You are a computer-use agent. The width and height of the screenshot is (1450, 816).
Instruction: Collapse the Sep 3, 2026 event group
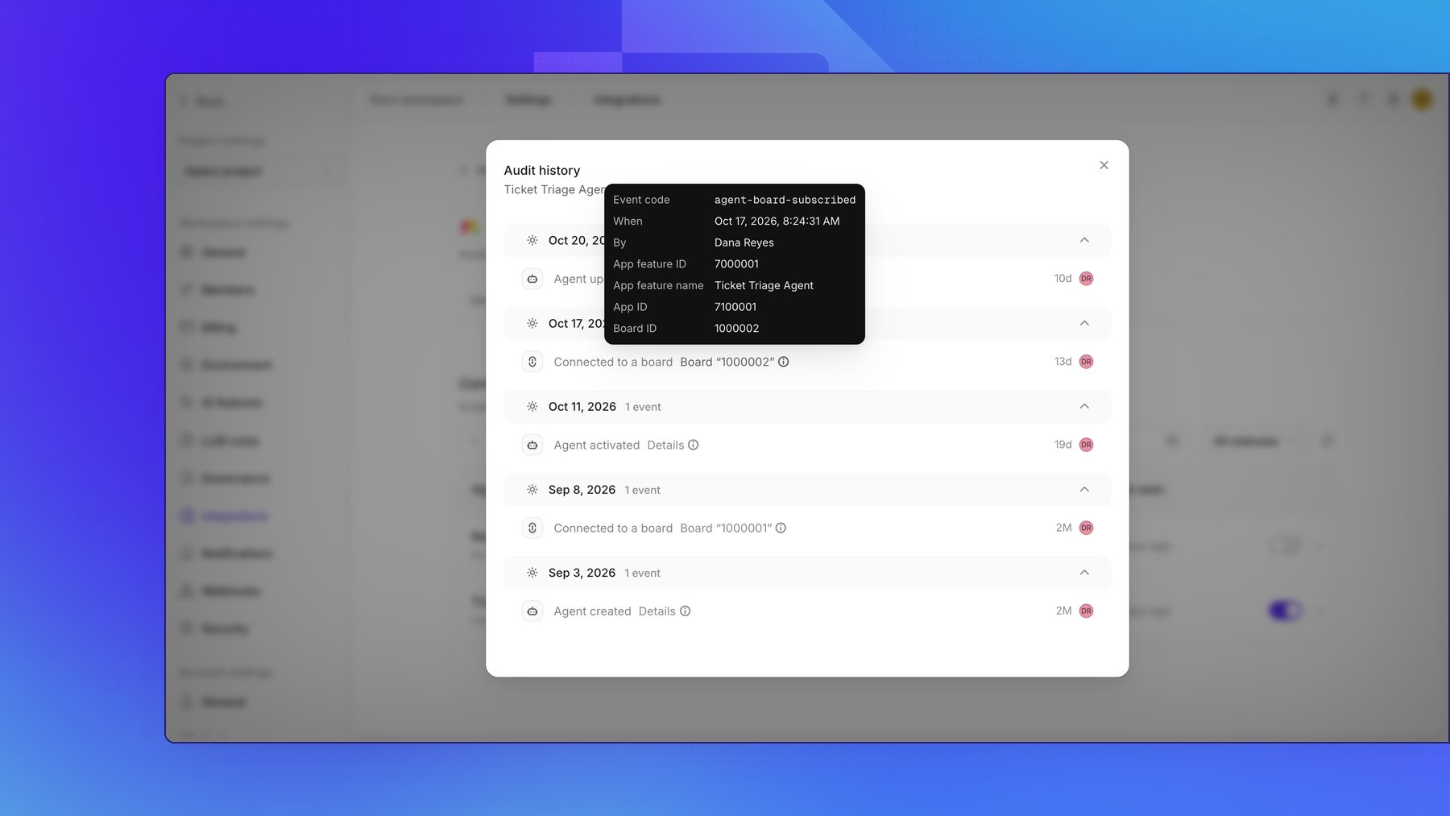tap(1084, 572)
